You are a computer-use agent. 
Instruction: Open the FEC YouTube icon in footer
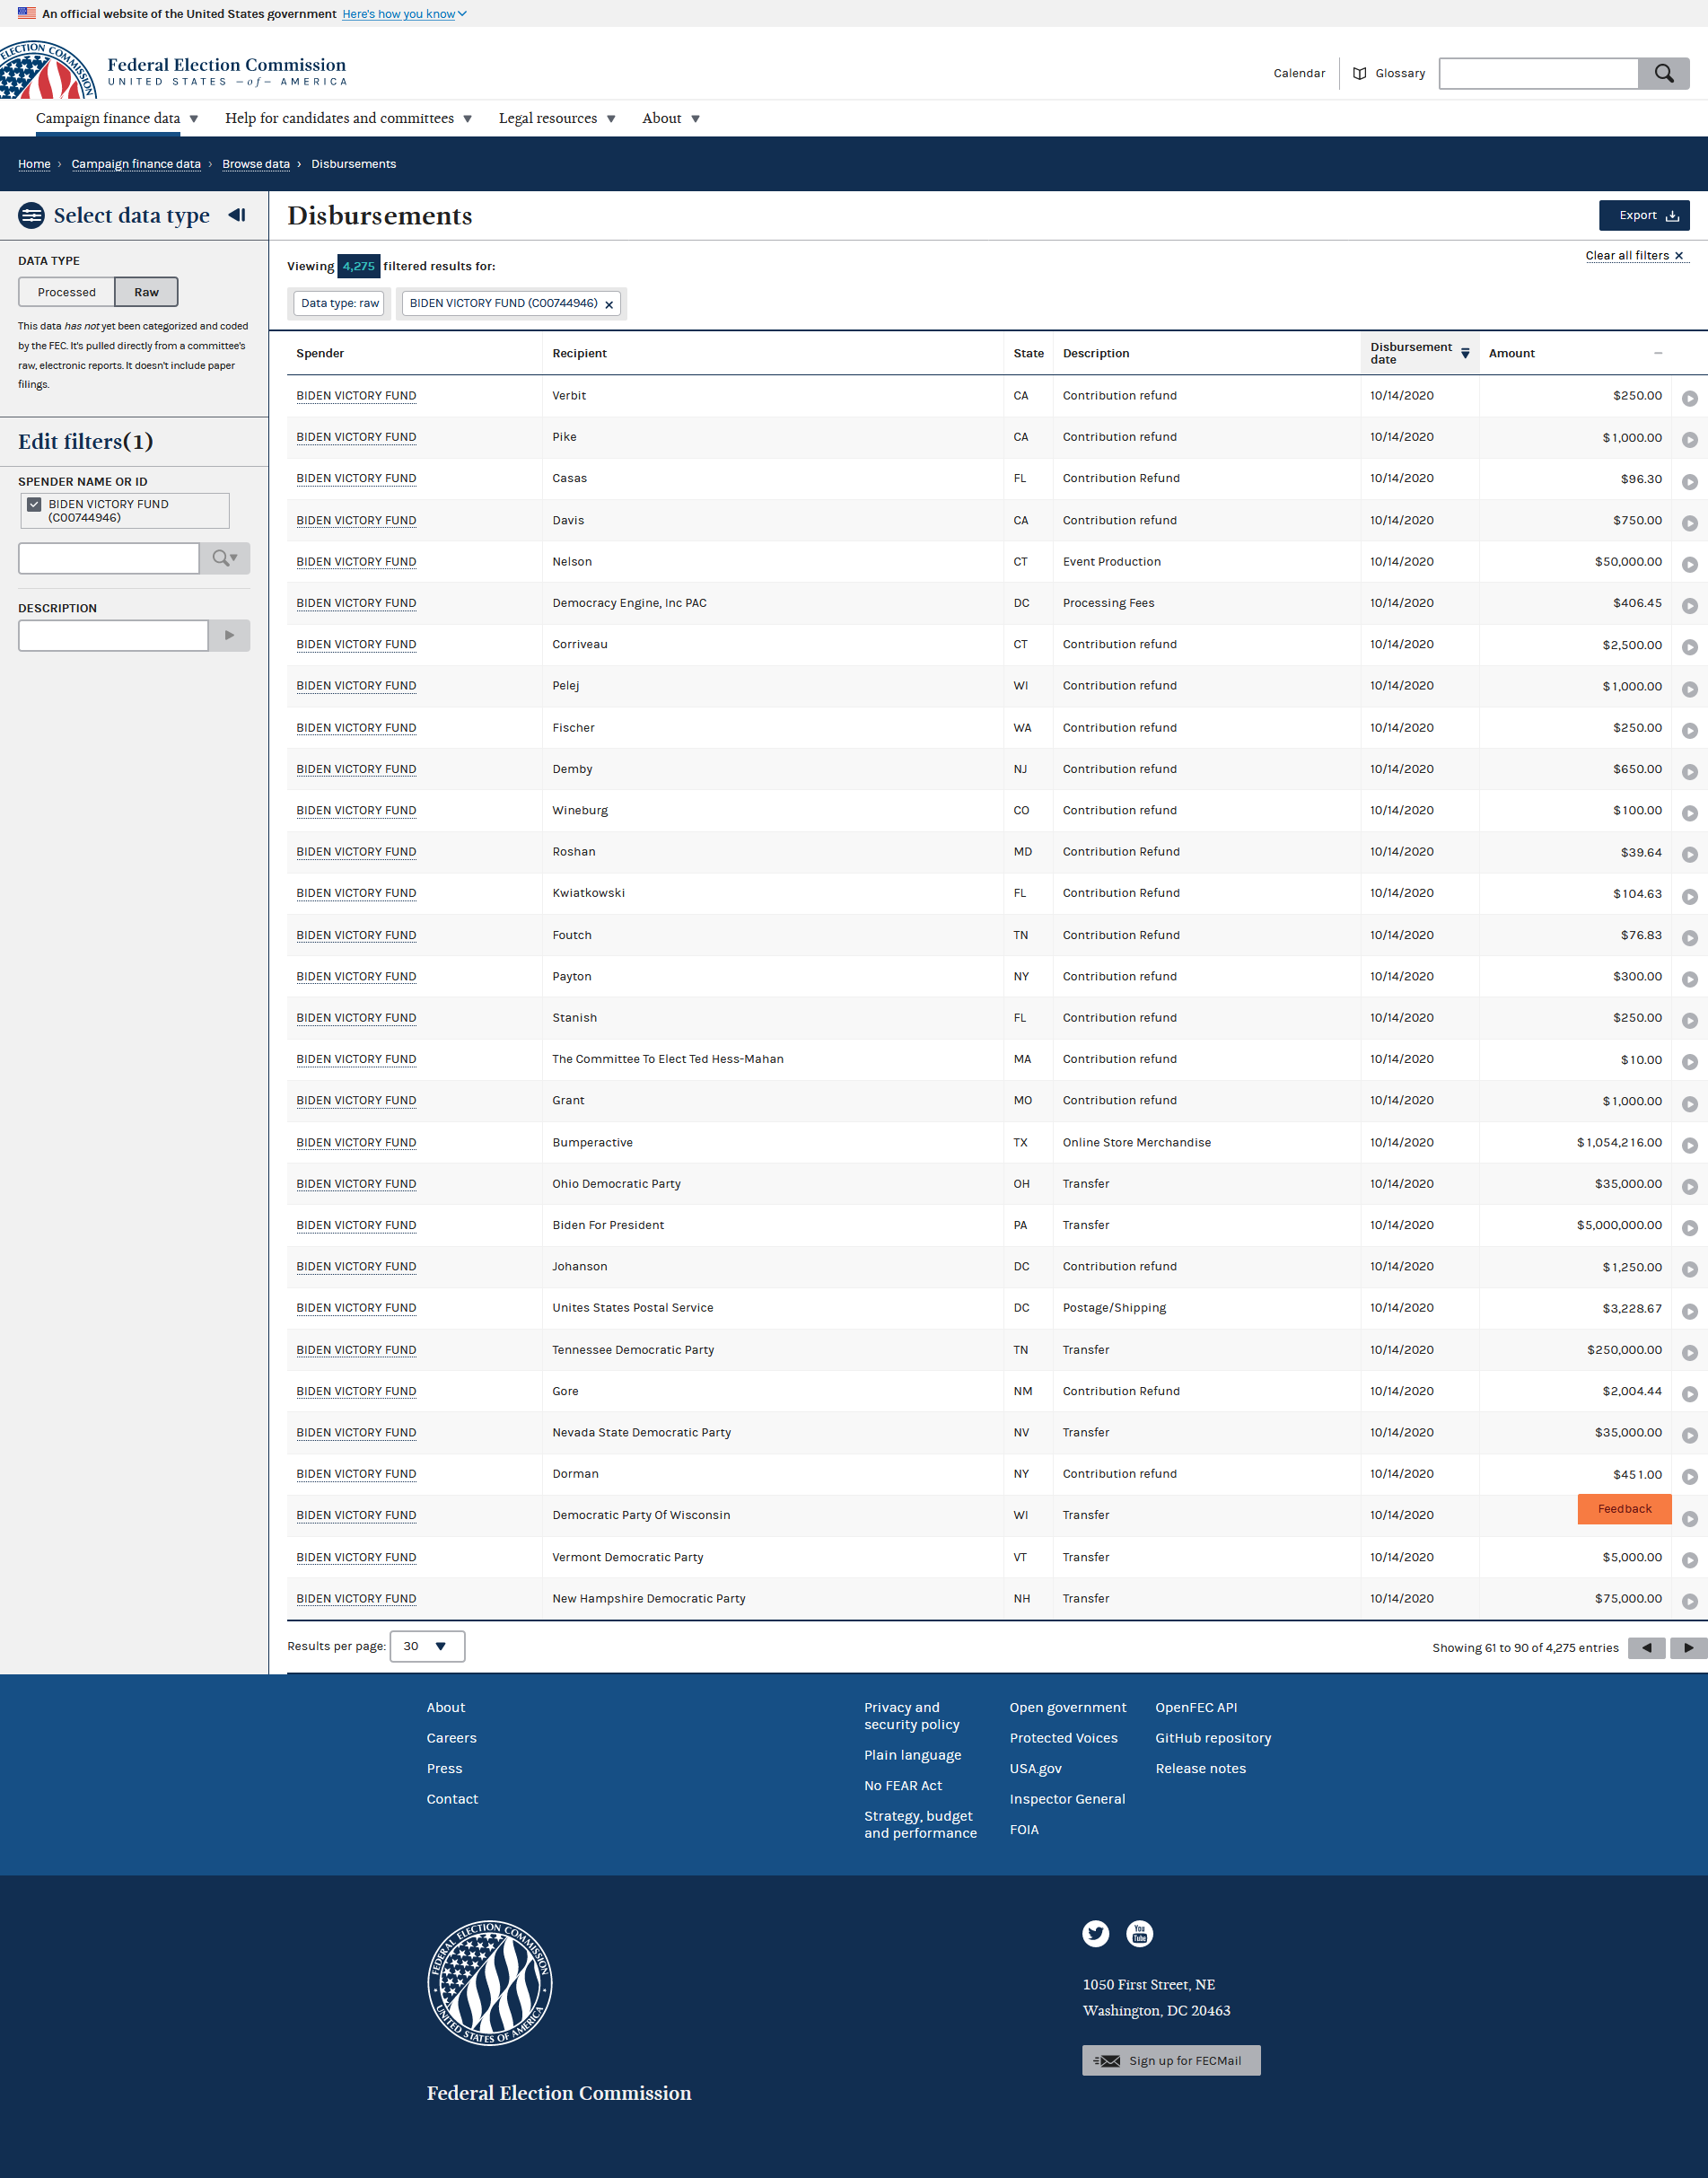(x=1139, y=1933)
